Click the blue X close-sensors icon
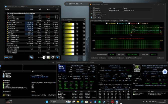The height and width of the screenshot is (104, 168). [57, 57]
